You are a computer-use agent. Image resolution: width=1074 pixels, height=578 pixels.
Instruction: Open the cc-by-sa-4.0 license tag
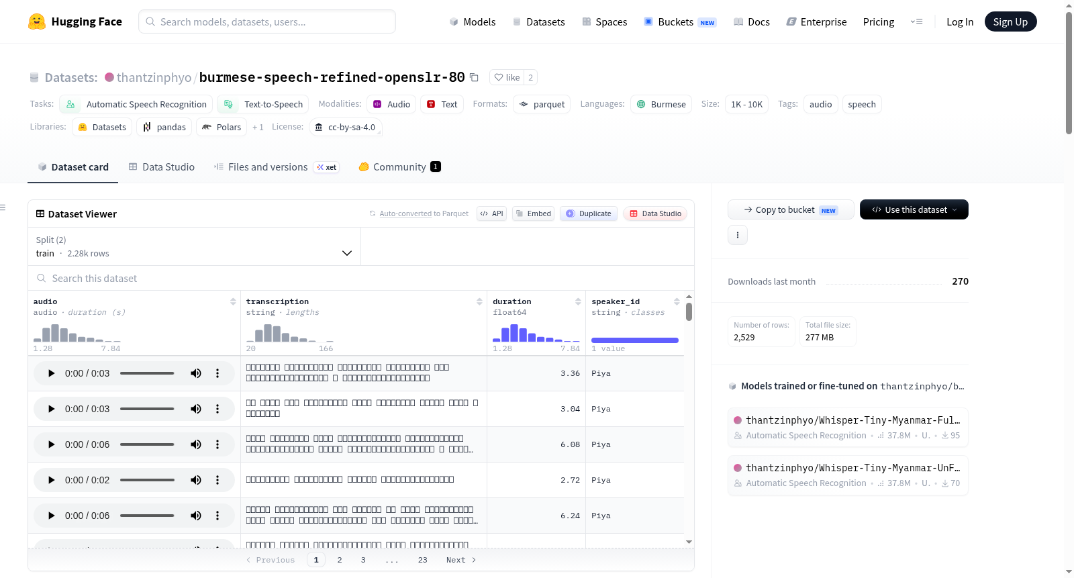point(346,127)
